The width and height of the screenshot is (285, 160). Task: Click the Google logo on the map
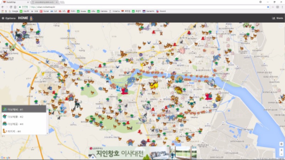(x=5, y=158)
